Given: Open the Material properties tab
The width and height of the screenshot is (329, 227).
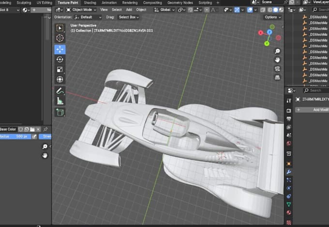Looking at the screenshot, I should [x=289, y=212].
